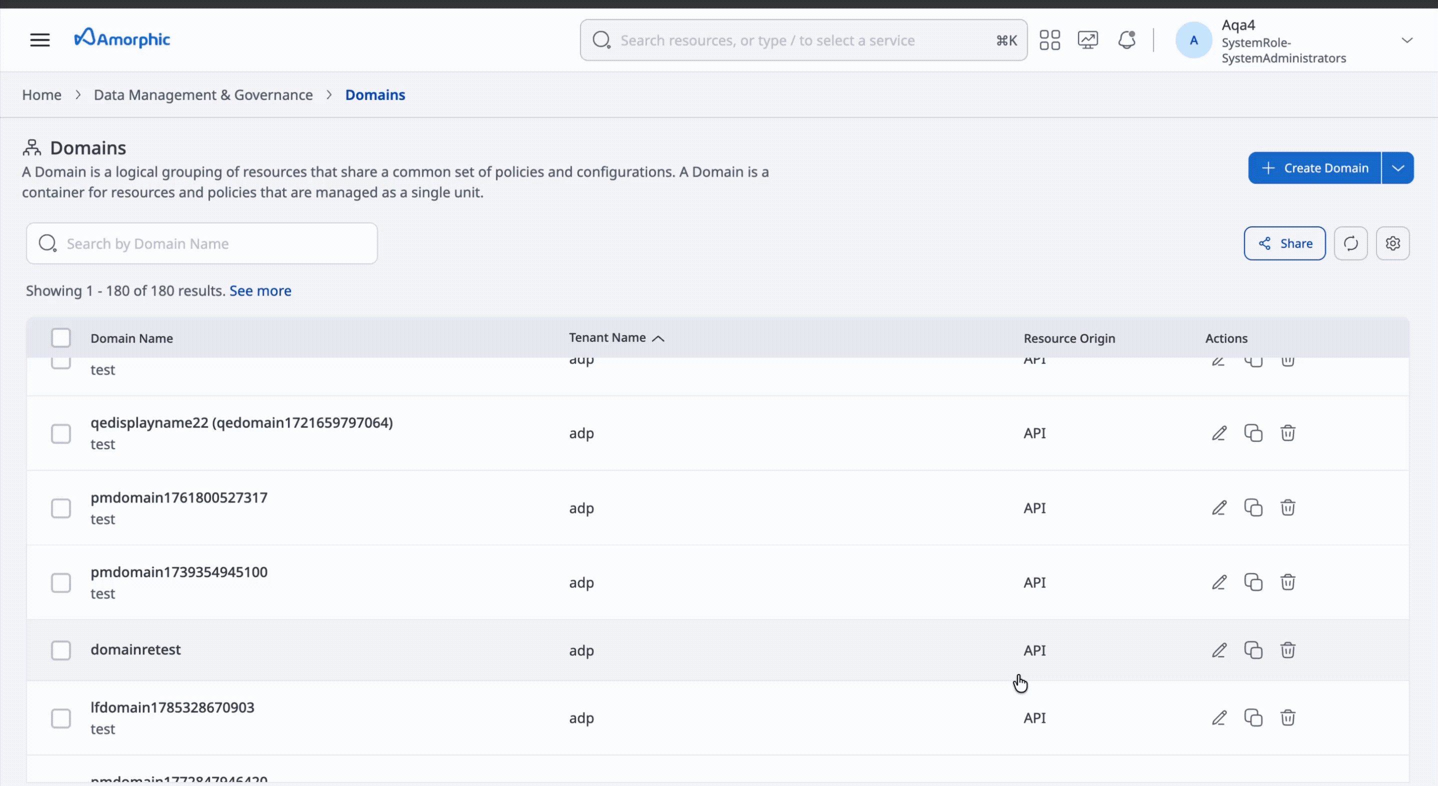Screen dimensions: 1438x786
Task: Edit the pmdomain1739354945100 domain
Action: pyautogui.click(x=1219, y=582)
